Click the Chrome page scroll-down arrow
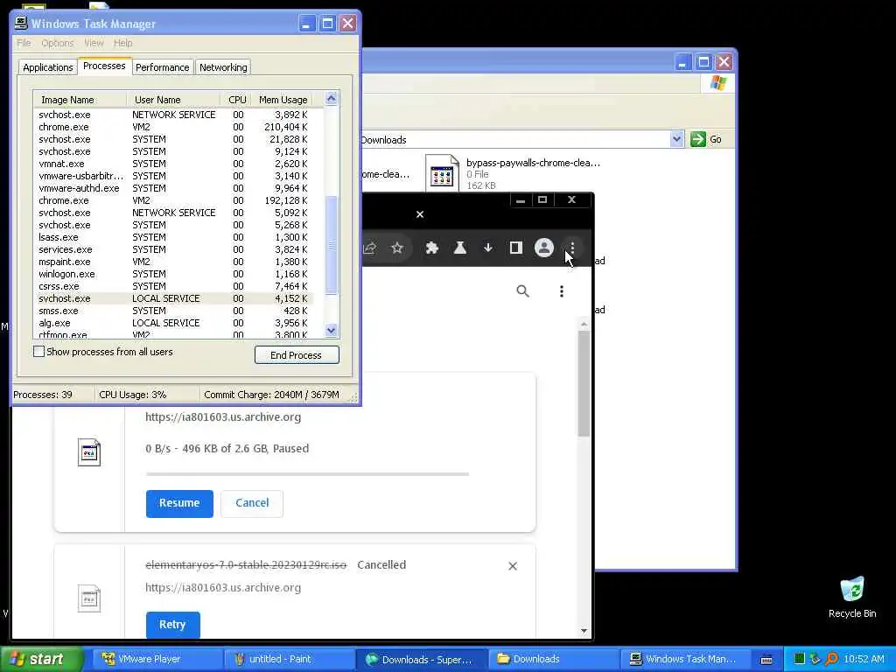Screen dimensions: 896x672 pos(584,631)
